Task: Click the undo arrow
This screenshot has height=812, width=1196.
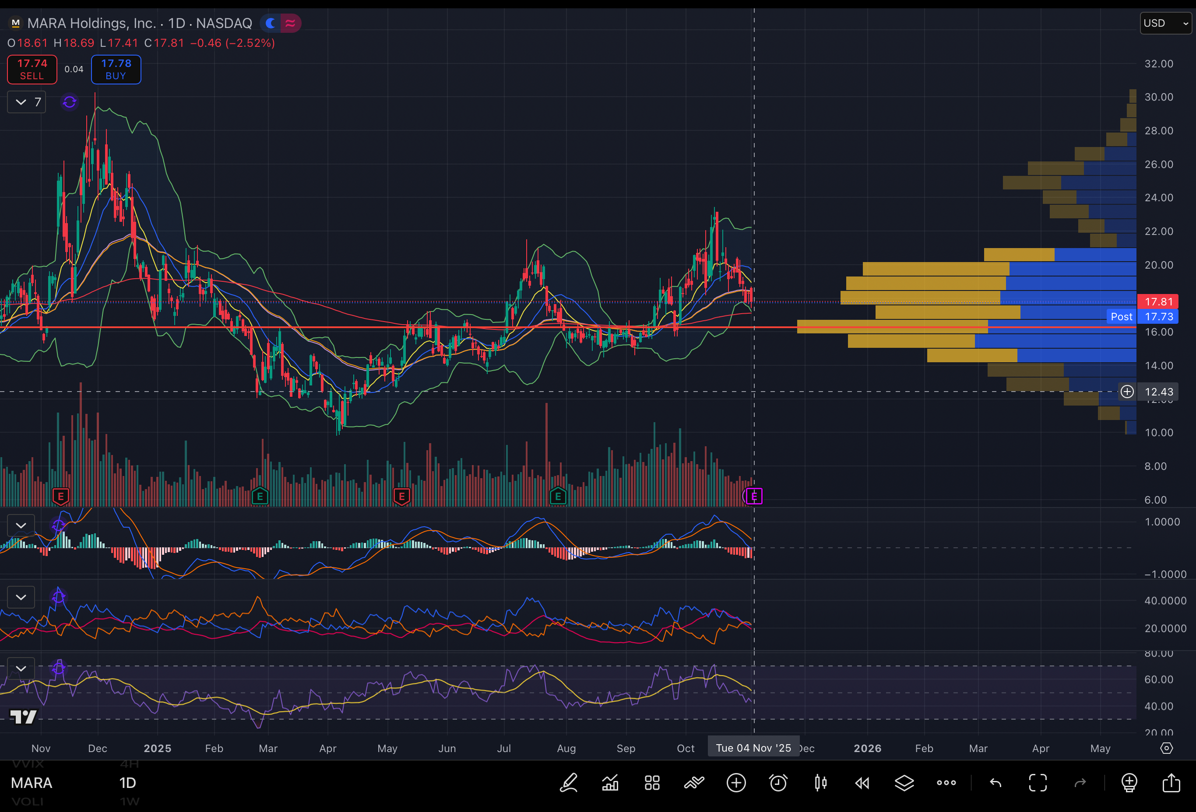Action: click(995, 783)
